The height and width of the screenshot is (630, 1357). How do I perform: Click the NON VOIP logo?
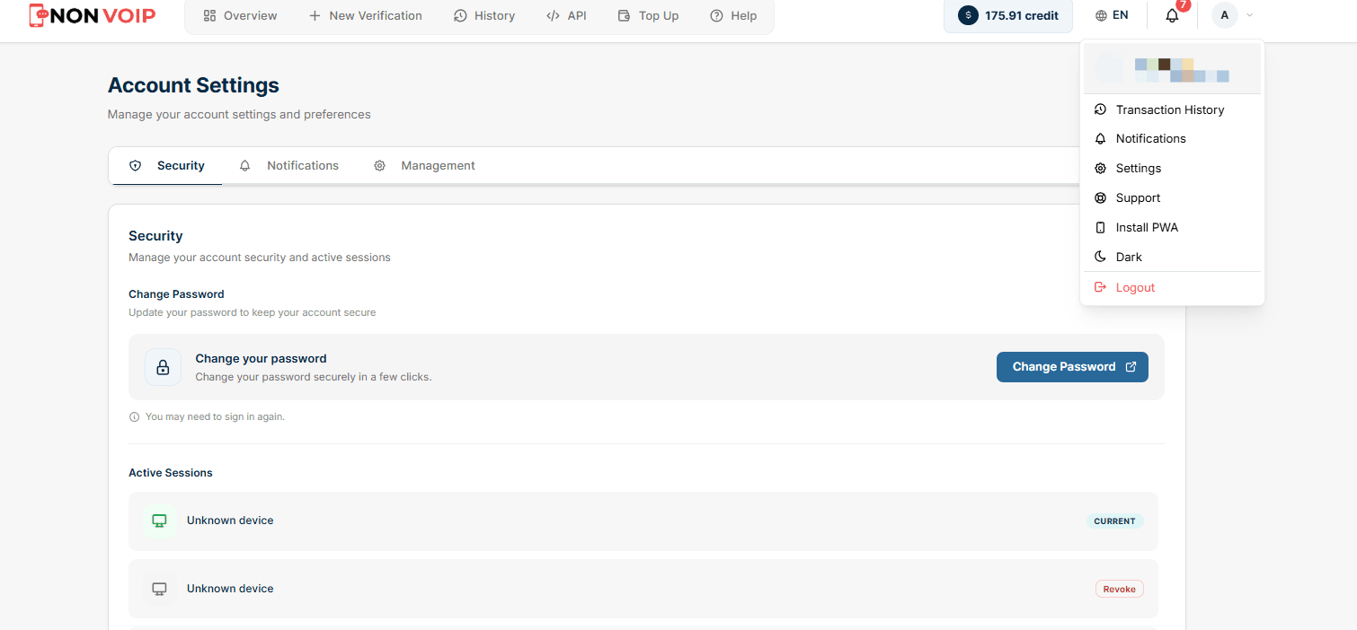point(93,15)
